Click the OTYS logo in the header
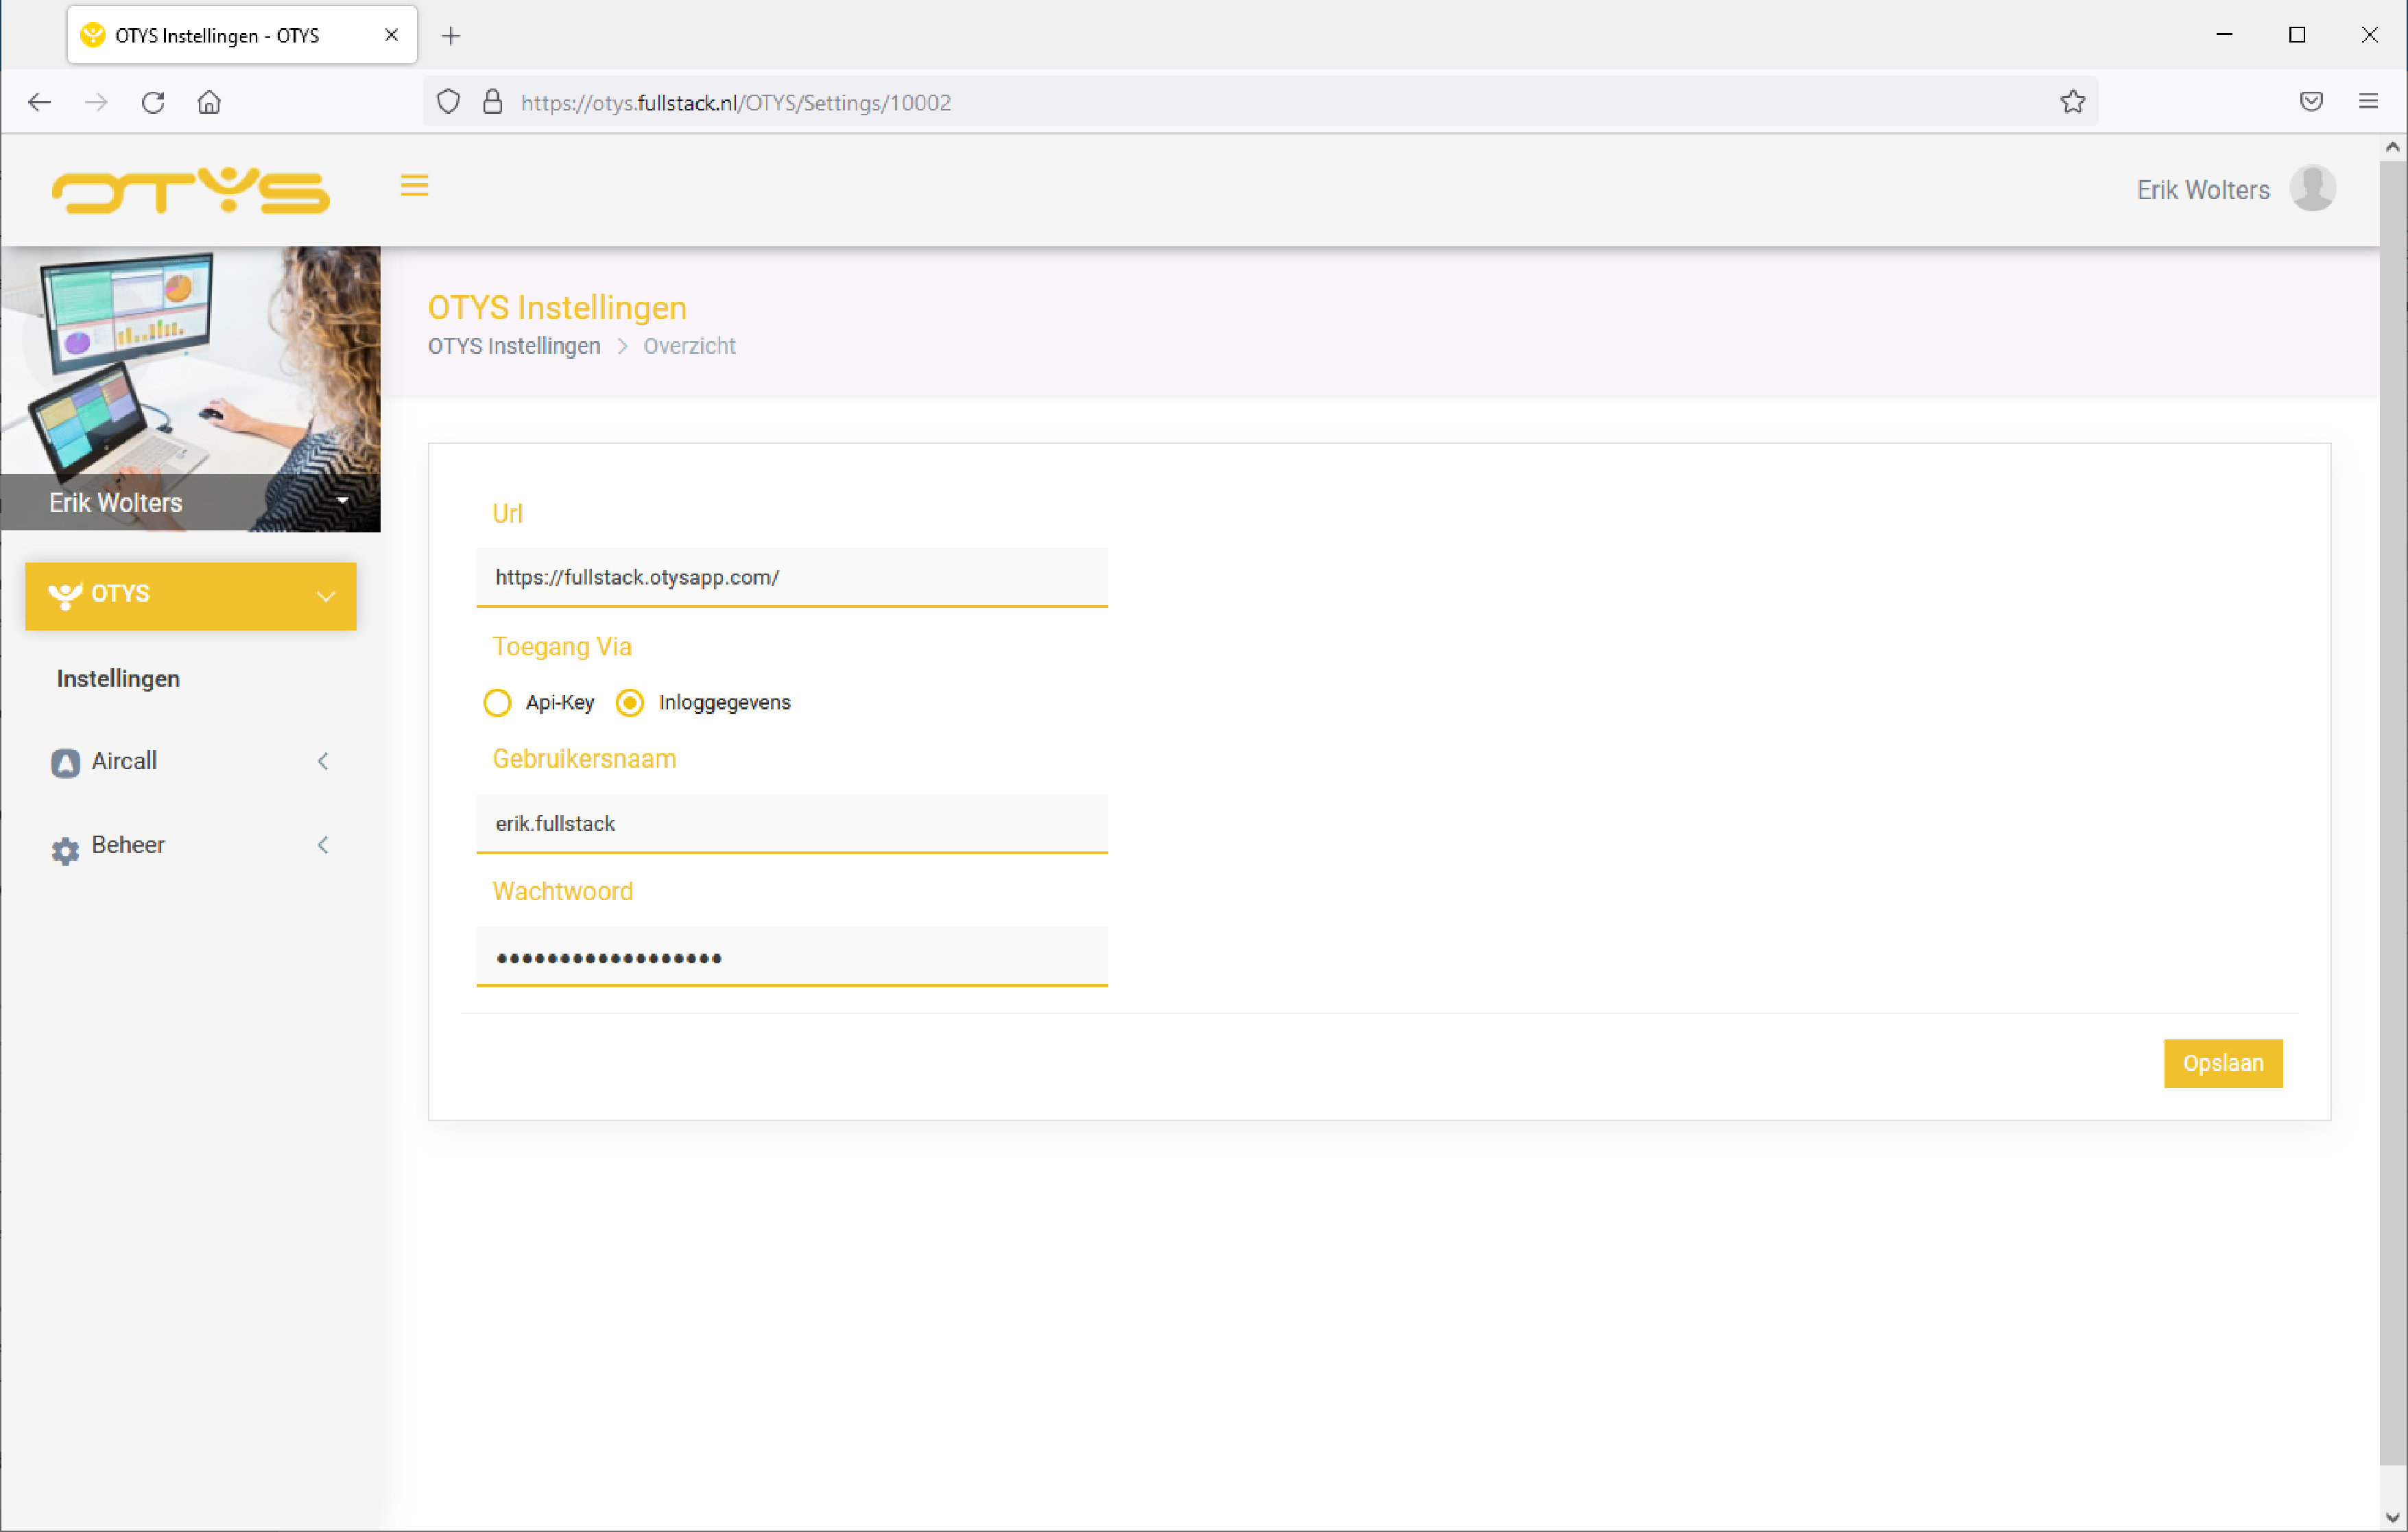Screen dimensions: 2408x1532 [190, 190]
